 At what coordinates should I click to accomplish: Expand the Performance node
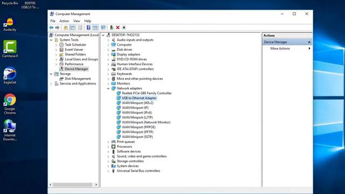pyautogui.click(x=56, y=64)
